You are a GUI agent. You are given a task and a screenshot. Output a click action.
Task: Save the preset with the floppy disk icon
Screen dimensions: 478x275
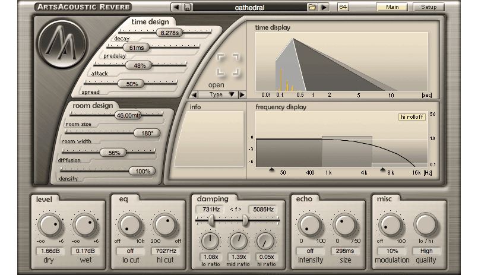coord(187,7)
